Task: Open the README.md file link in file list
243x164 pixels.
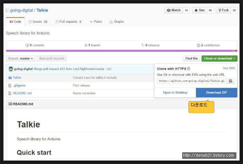Action: tap(22, 93)
